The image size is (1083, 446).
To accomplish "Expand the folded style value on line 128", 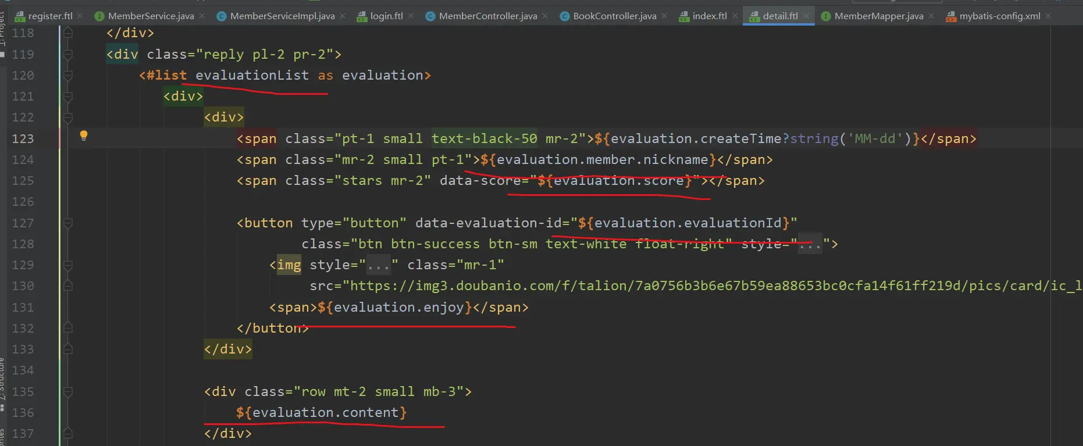I will [810, 244].
